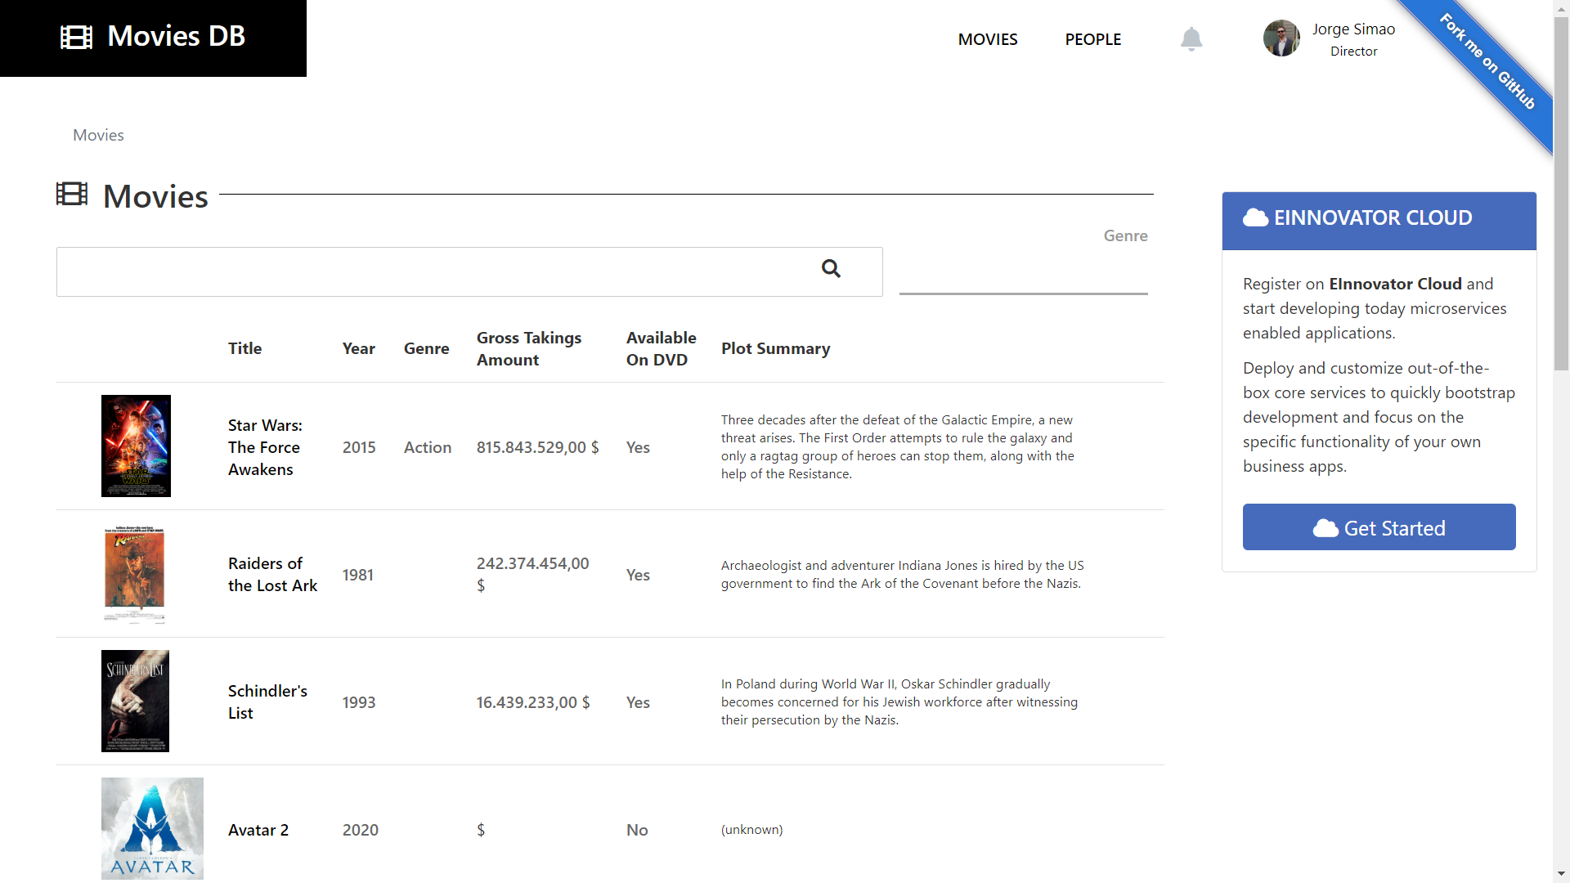Click the Genre column header in table
The height and width of the screenshot is (883, 1570).
tap(426, 348)
